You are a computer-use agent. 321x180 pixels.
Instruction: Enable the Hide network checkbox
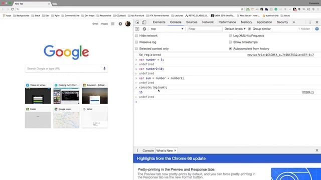136,35
